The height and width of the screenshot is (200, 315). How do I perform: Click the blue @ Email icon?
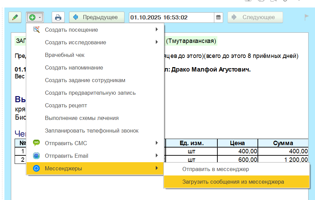[x=36, y=156]
